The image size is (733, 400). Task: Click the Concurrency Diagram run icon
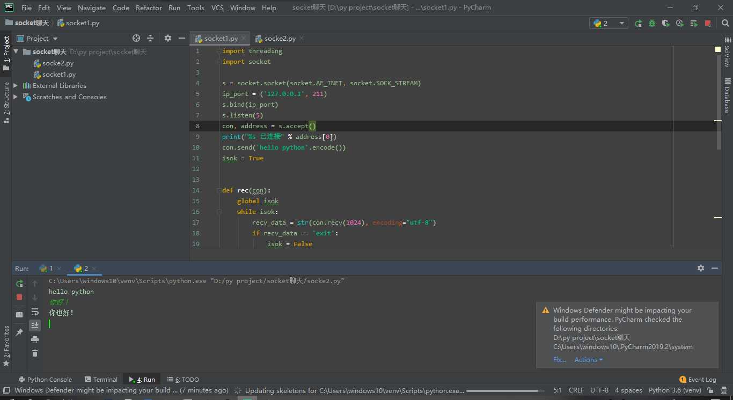(x=694, y=23)
